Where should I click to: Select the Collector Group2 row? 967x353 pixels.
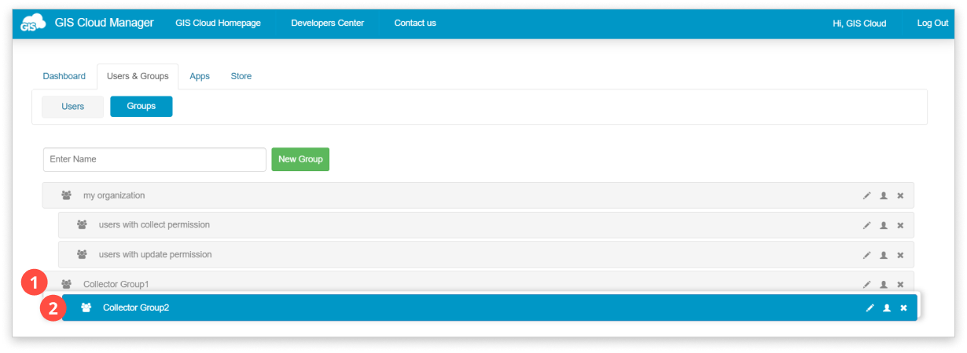pos(490,308)
